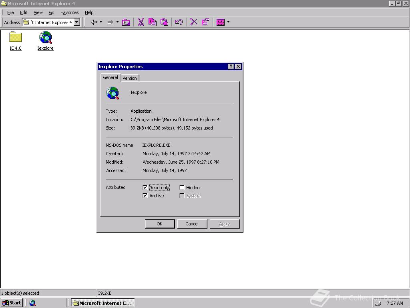410x308 pixels.
Task: Open the File menu
Action: pyautogui.click(x=10, y=12)
